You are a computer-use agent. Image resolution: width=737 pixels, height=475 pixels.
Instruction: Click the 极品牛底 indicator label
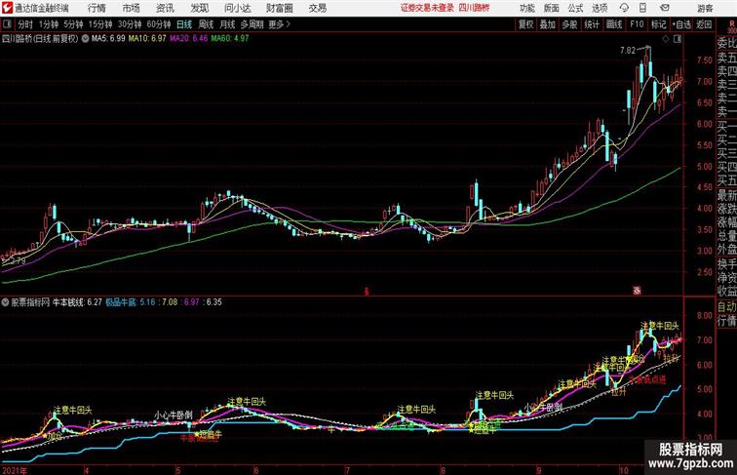121,302
